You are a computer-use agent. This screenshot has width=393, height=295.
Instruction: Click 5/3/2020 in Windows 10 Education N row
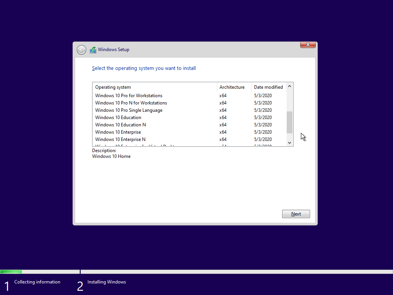263,125
